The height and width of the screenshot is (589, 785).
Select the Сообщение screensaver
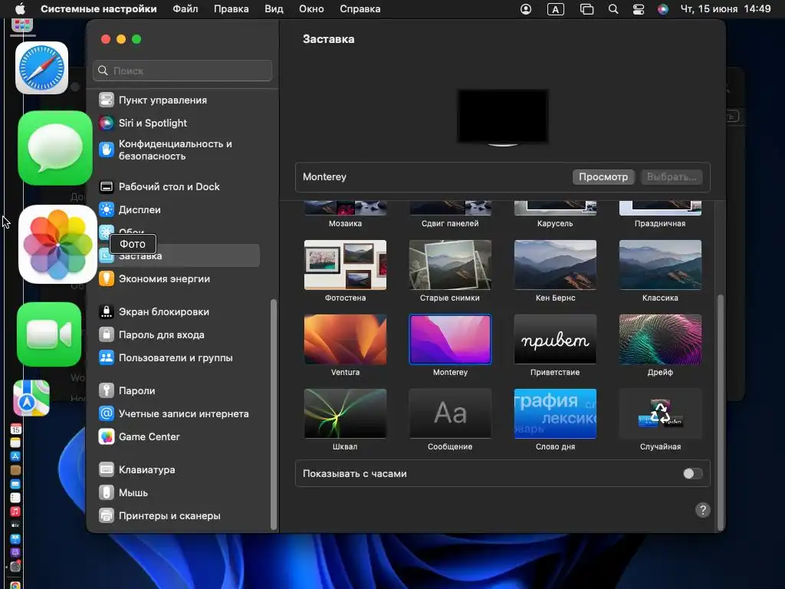[450, 413]
